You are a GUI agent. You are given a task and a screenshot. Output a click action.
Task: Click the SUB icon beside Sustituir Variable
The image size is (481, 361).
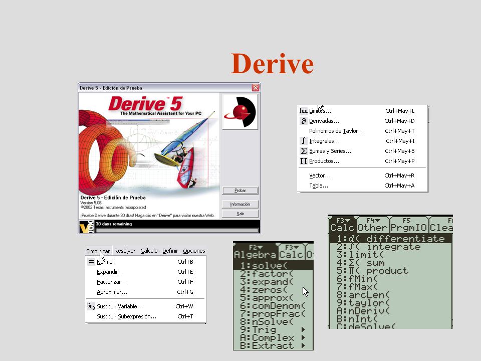point(91,306)
